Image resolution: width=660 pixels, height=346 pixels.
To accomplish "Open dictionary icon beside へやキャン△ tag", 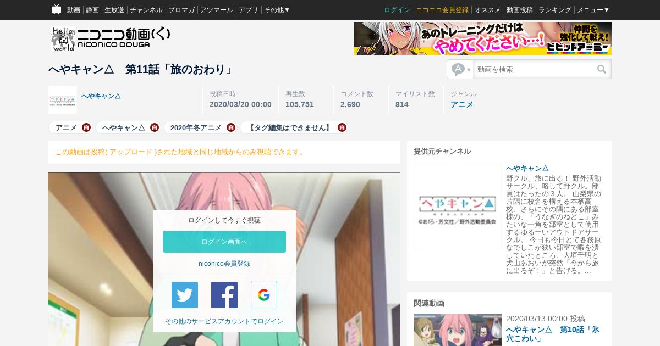I will click(155, 127).
